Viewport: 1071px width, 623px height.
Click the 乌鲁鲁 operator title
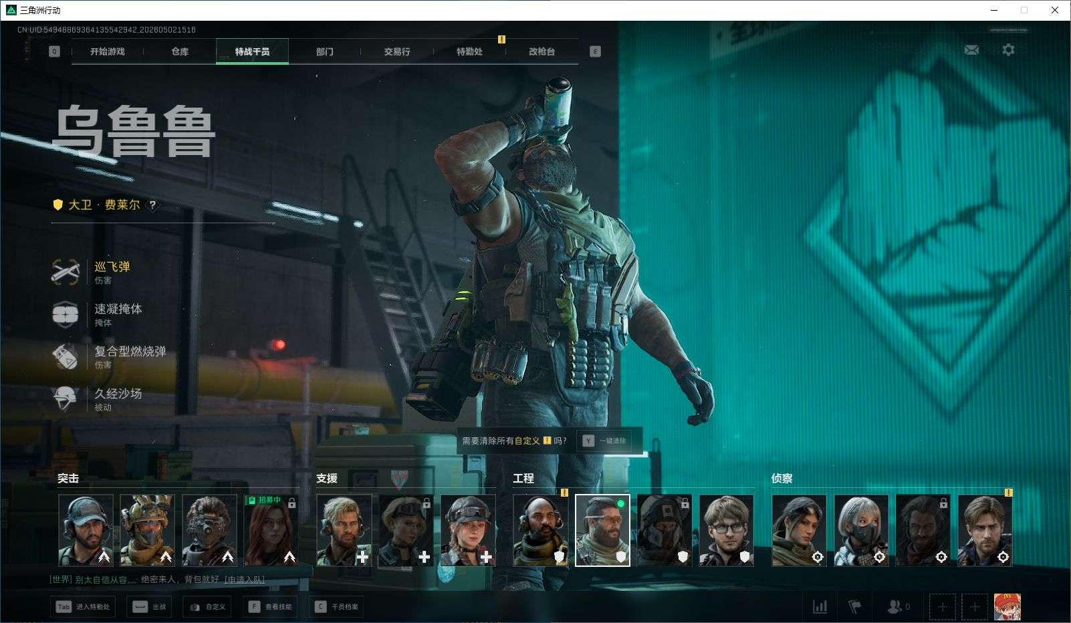point(134,132)
